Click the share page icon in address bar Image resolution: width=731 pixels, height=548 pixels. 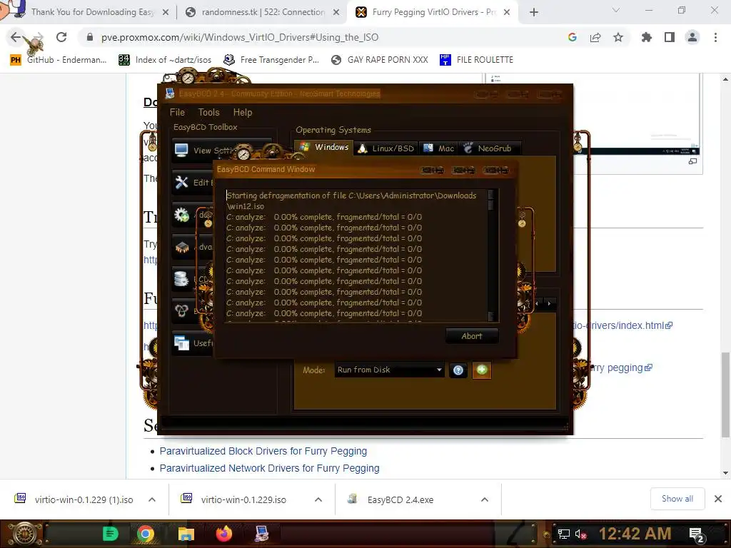(x=595, y=37)
